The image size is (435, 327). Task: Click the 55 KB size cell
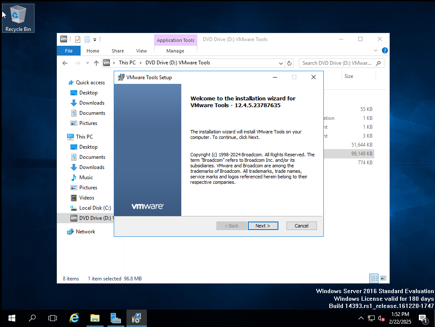pyautogui.click(x=366, y=109)
